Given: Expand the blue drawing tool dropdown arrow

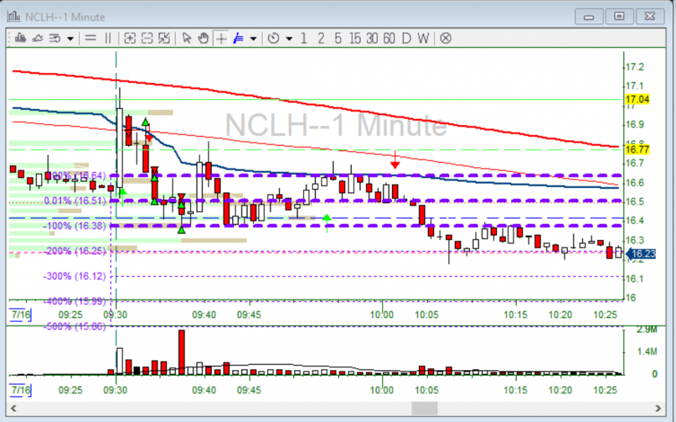Looking at the screenshot, I should pos(254,39).
